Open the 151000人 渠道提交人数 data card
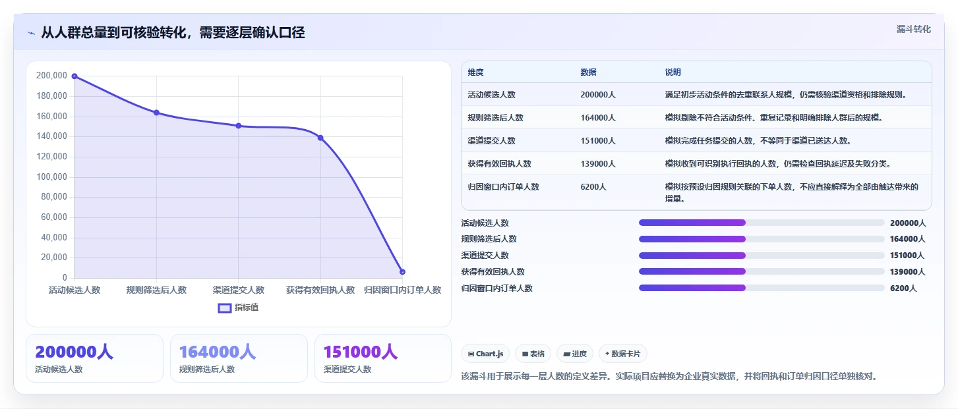 [383, 358]
